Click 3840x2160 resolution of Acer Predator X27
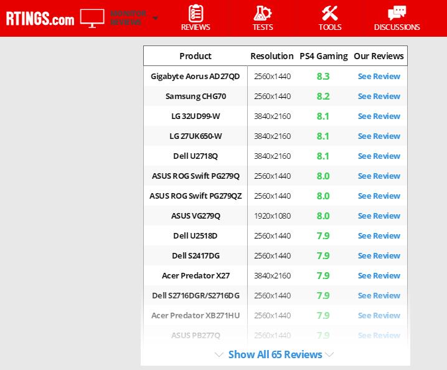 tap(272, 275)
